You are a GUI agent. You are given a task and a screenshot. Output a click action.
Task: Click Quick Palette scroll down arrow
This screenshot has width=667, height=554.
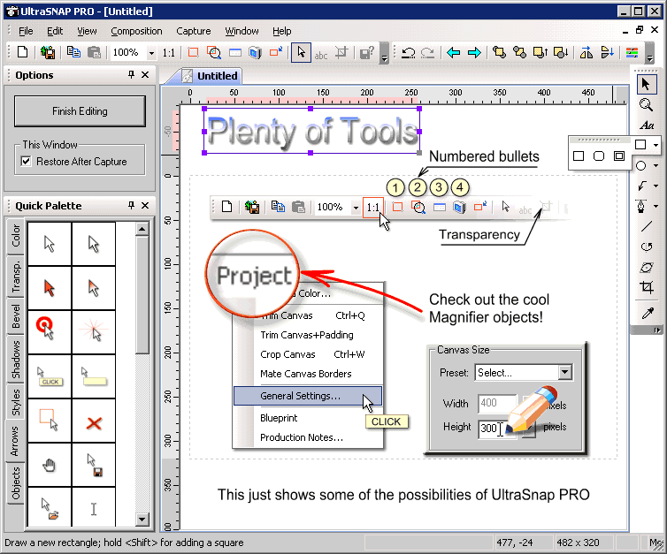[142, 519]
